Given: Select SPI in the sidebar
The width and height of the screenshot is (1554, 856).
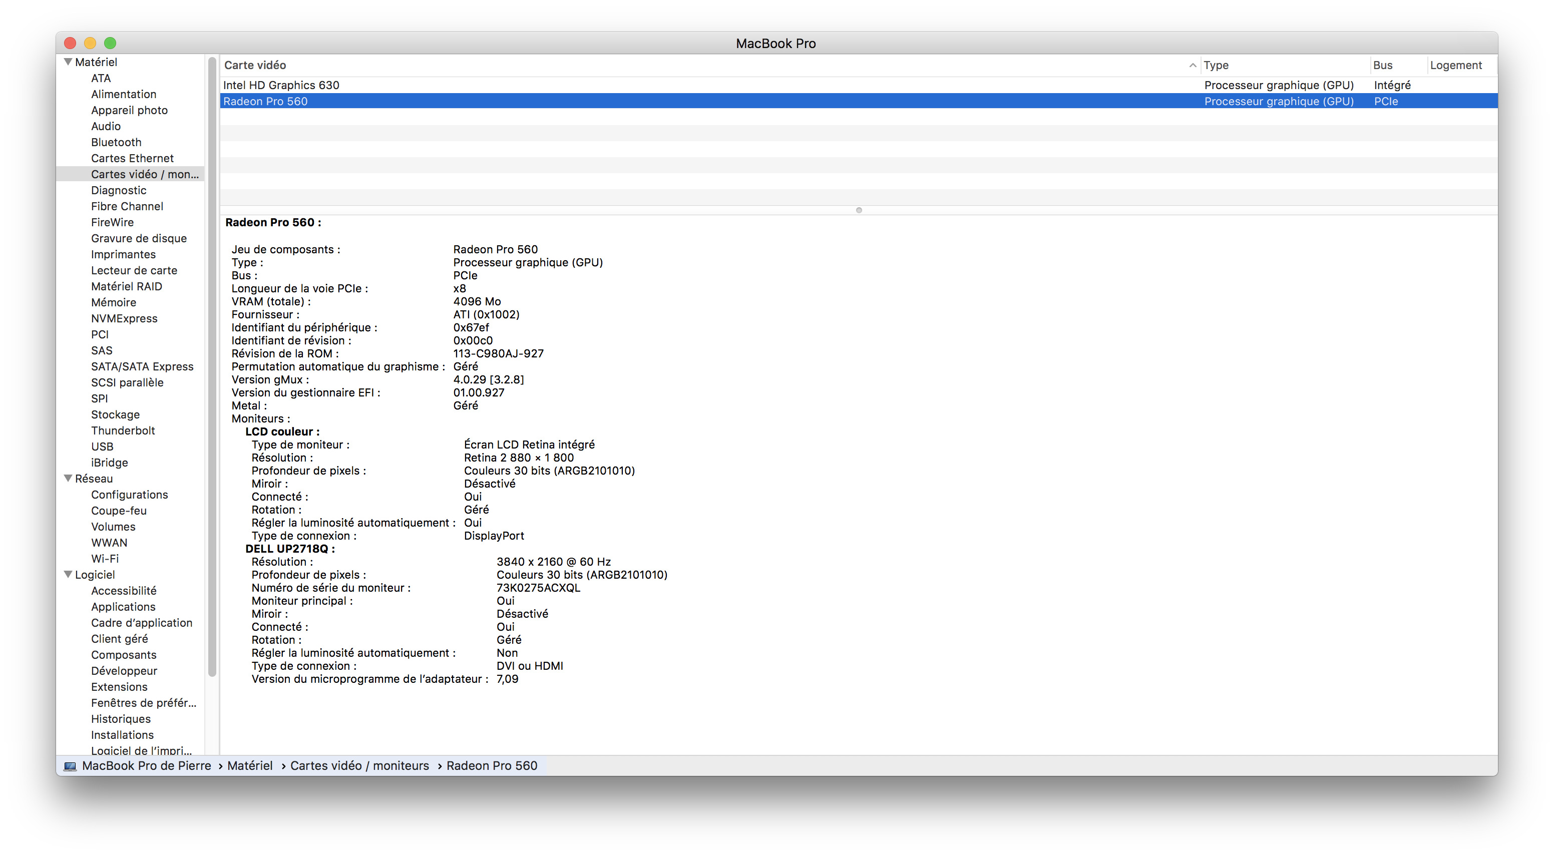Looking at the screenshot, I should click(x=100, y=398).
